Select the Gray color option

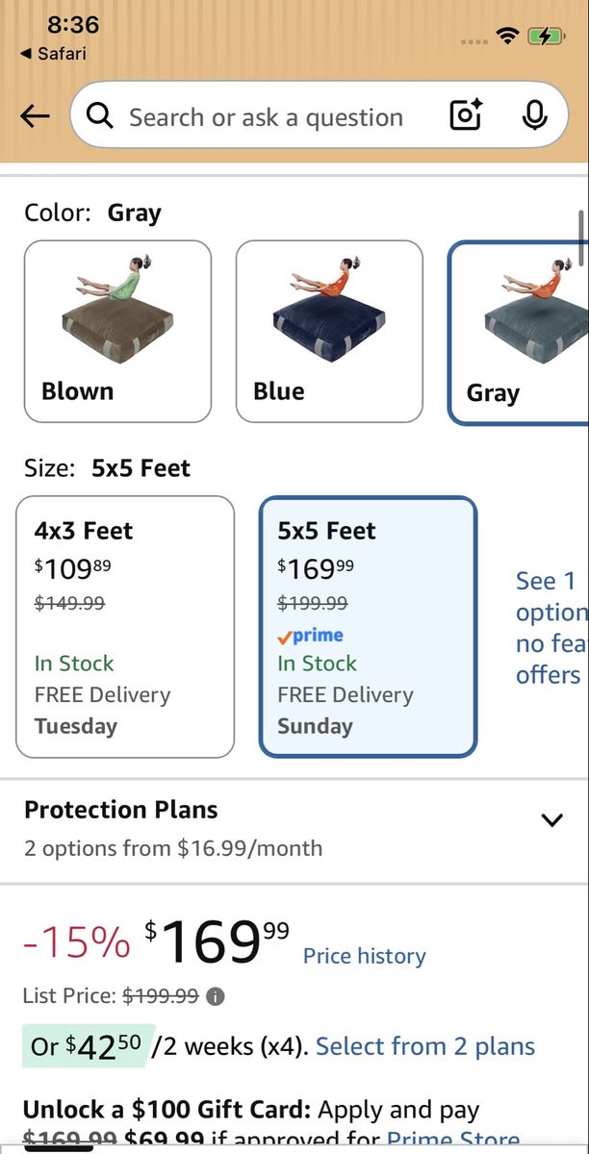pos(519,332)
